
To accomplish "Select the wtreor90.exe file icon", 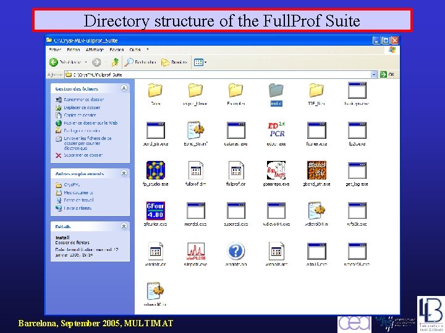I will pyautogui.click(x=357, y=251).
